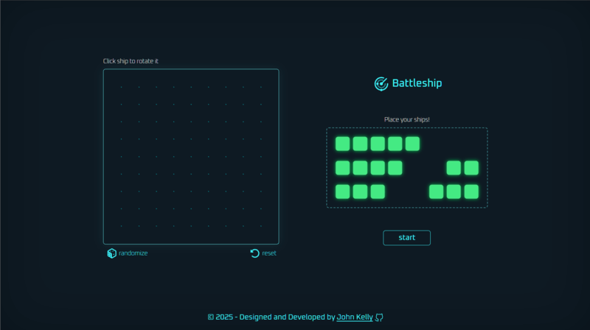Click the randomize text label

pyautogui.click(x=133, y=253)
